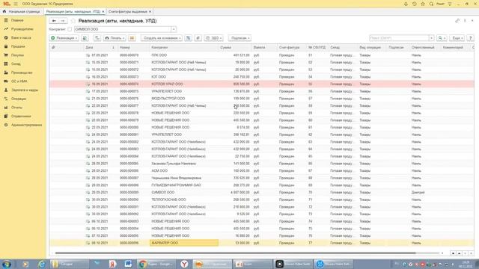Sort by the Ответственный column header
Screen dimensions: 479x269
(x=424, y=47)
